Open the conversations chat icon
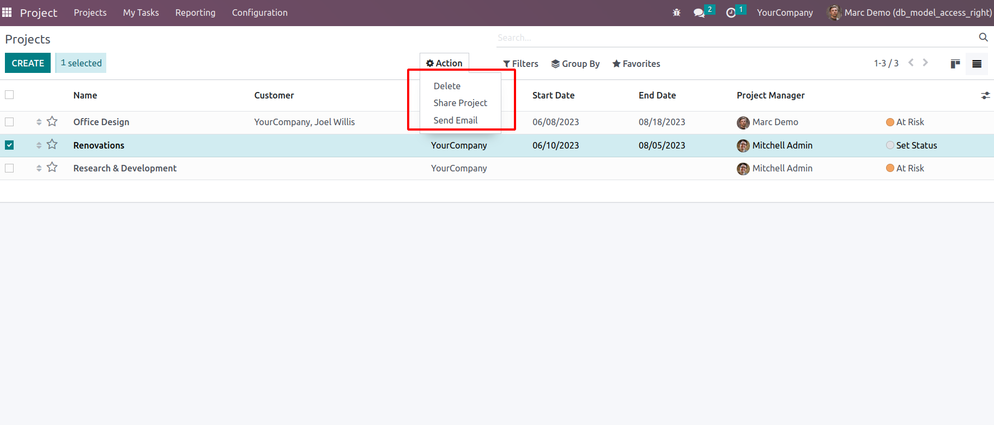The height and width of the screenshot is (425, 994). 699,13
